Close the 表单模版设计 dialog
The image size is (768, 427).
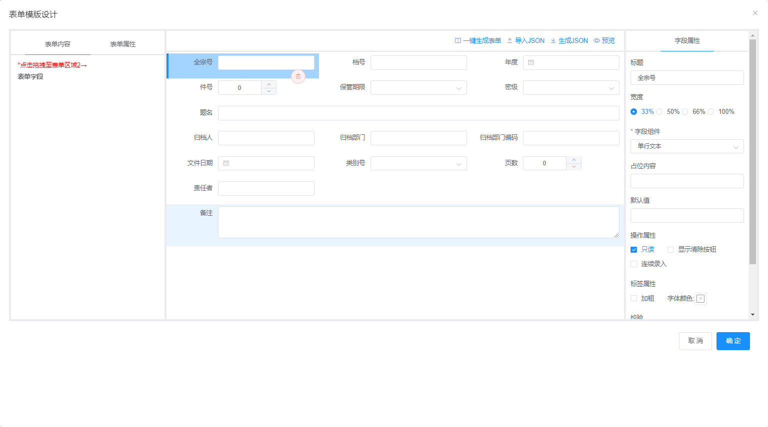click(755, 13)
